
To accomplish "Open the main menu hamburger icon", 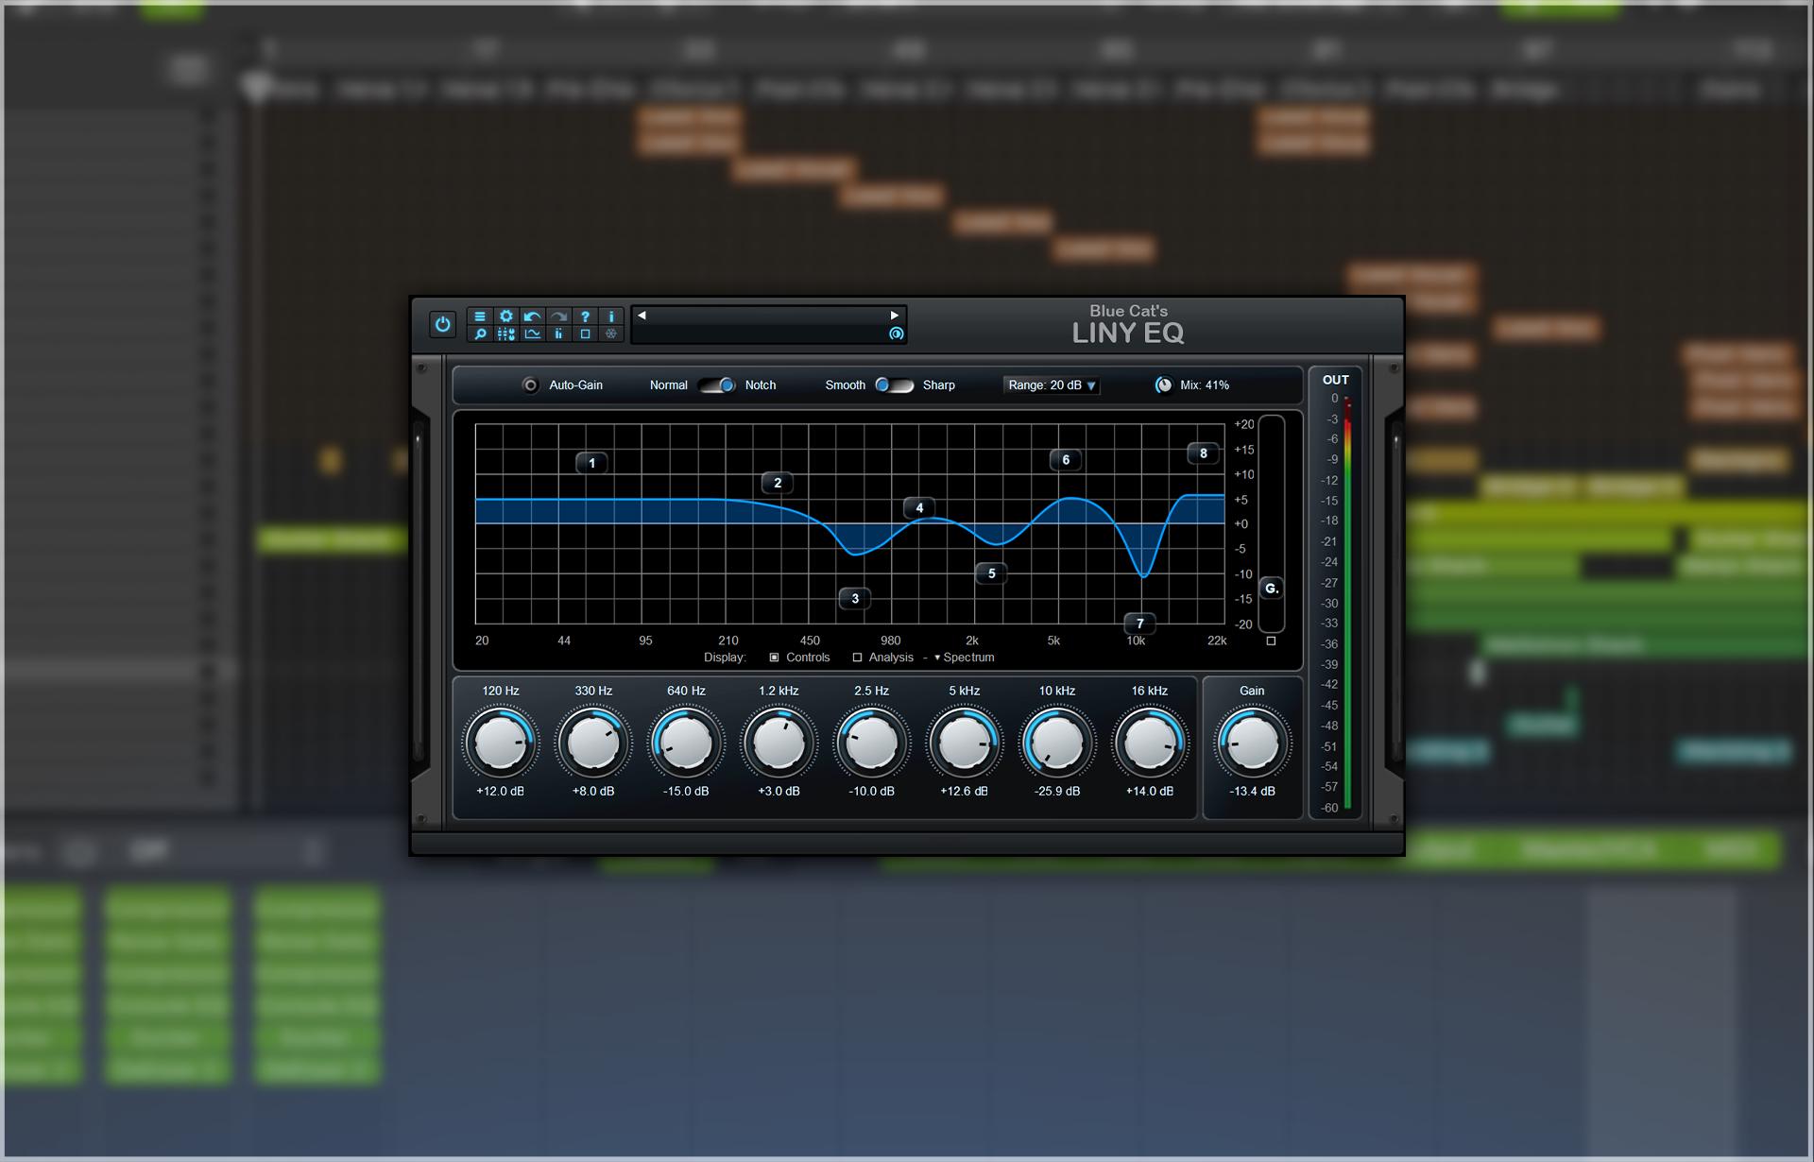I will point(480,316).
